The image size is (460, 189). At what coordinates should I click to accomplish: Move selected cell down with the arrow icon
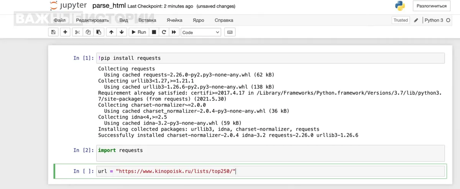click(122, 32)
